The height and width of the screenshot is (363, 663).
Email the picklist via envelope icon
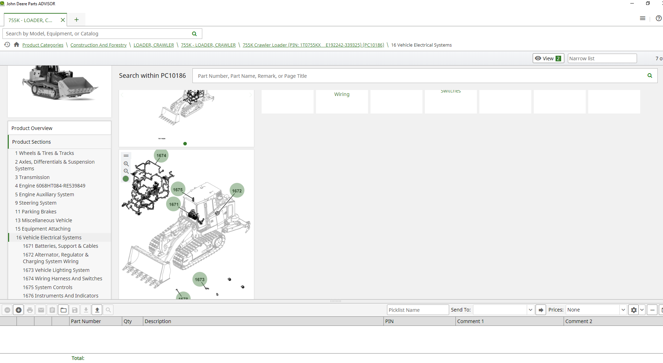point(41,310)
